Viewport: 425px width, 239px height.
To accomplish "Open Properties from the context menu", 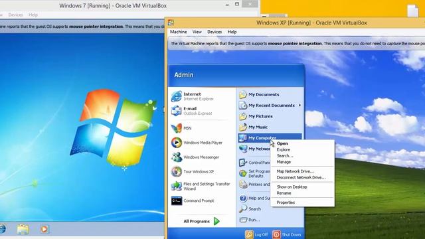I will [x=286, y=202].
